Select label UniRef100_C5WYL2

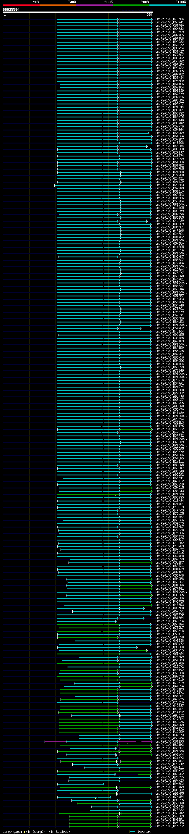tap(169, 328)
